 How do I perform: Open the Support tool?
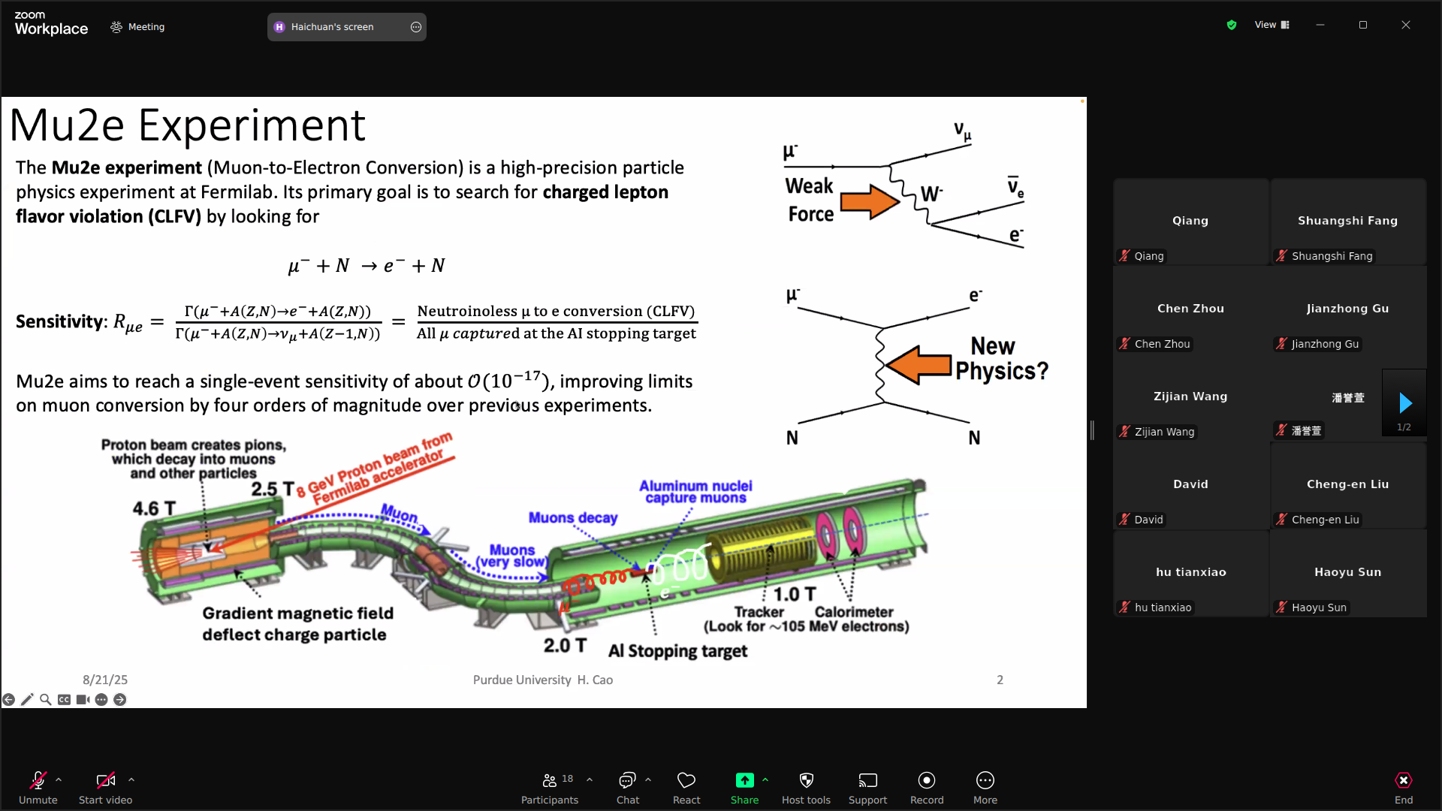[x=868, y=788]
